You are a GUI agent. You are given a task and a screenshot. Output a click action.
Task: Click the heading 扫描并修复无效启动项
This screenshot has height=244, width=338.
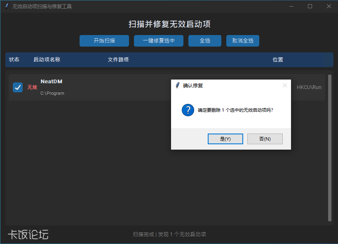click(169, 24)
